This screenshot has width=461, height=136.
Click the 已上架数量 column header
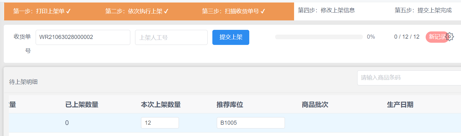coord(82,105)
